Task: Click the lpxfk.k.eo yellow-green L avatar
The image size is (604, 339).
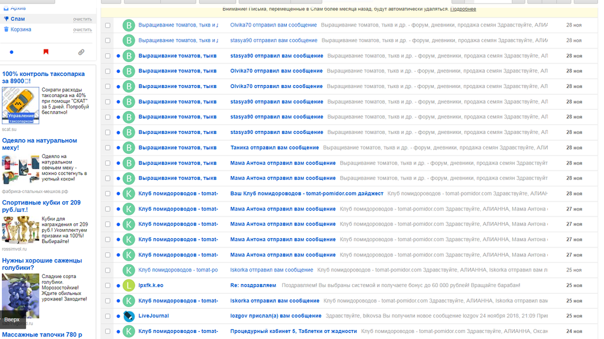Action: 129,285
